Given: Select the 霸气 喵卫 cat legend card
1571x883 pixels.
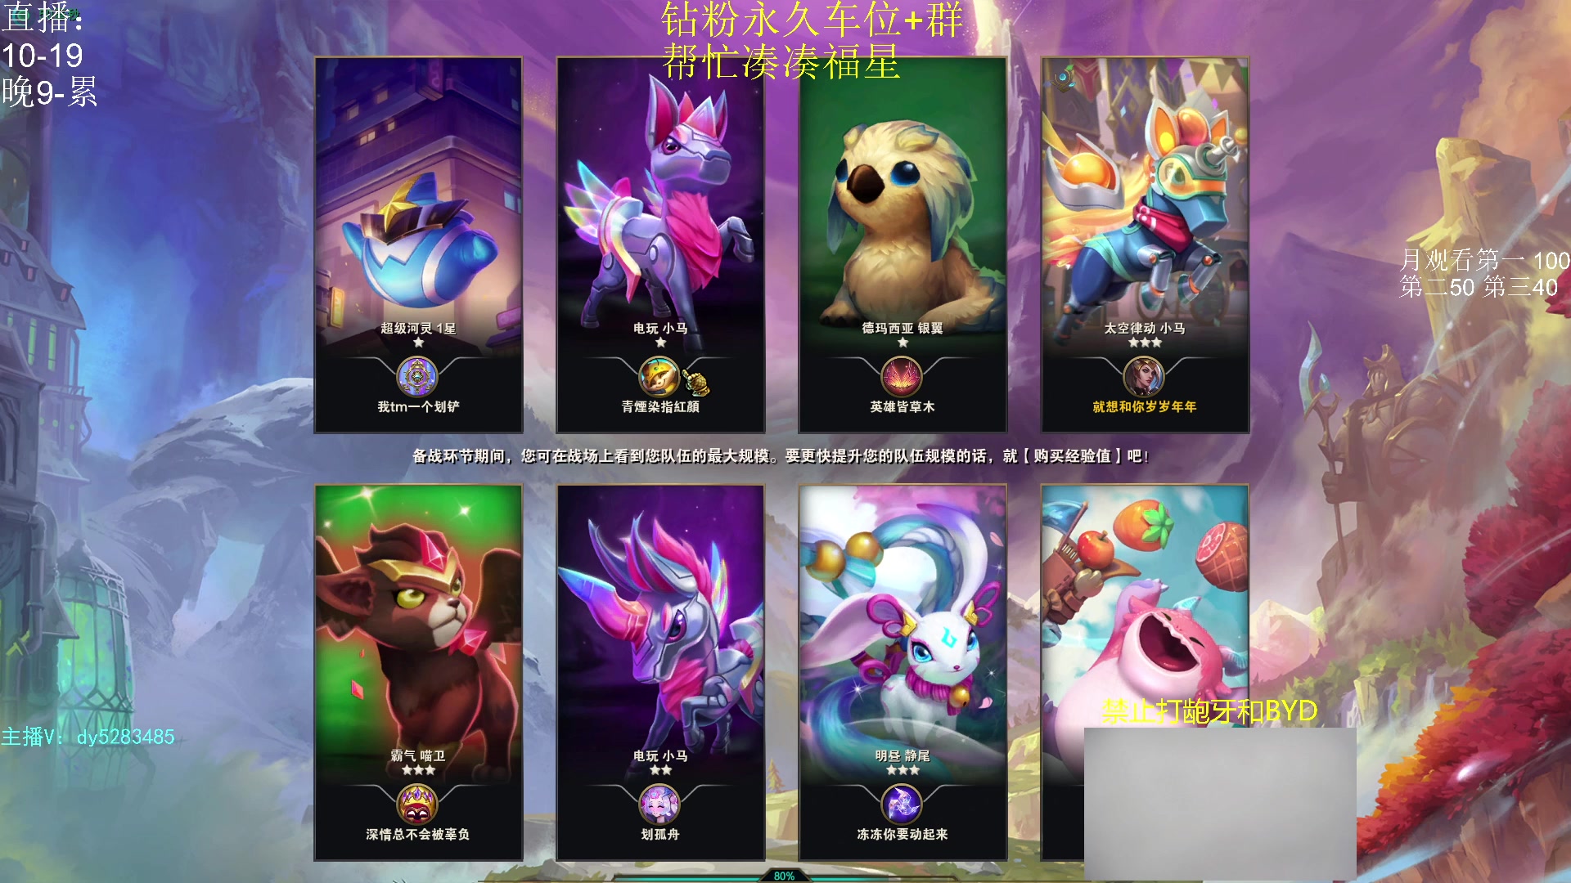Looking at the screenshot, I should (x=418, y=672).
